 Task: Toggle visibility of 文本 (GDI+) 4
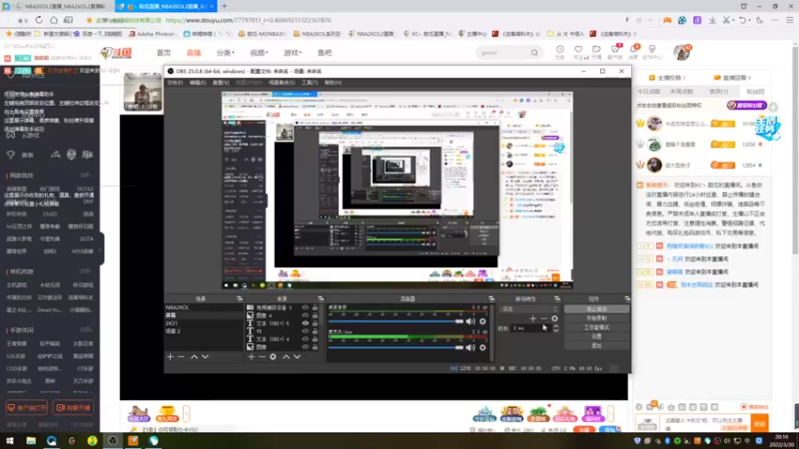coord(306,339)
